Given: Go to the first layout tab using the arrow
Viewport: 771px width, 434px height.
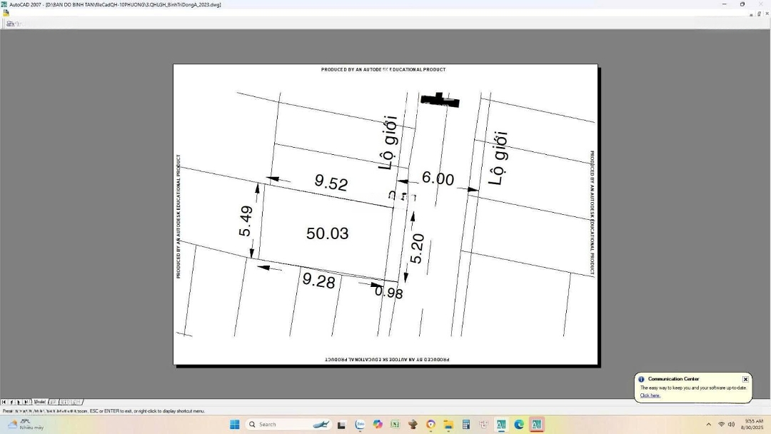Looking at the screenshot, I should (4, 402).
